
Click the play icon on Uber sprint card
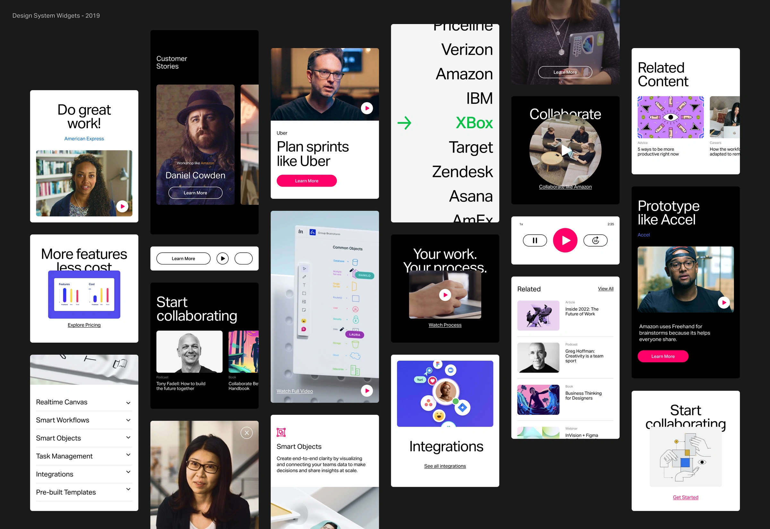367,107
